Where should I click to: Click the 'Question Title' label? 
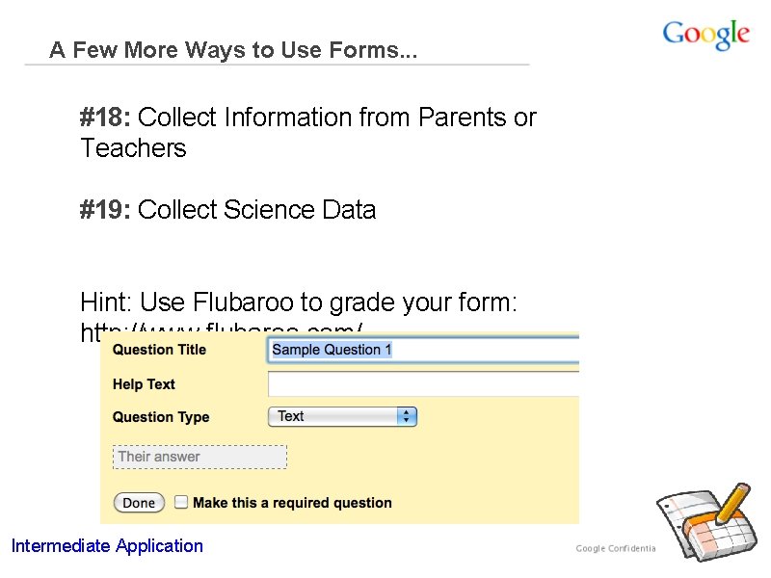(x=159, y=350)
